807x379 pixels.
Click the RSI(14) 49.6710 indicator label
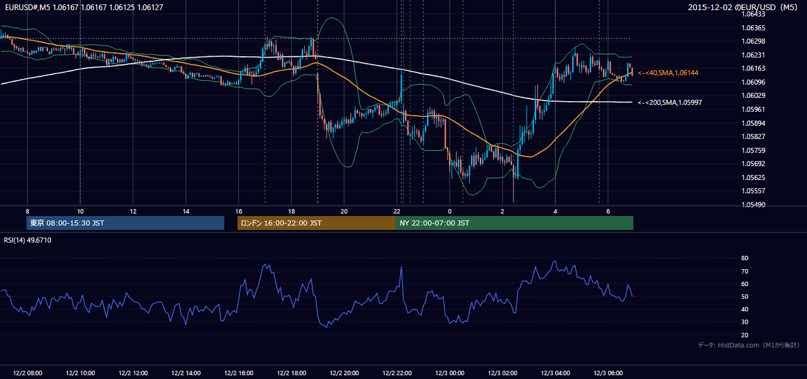(x=28, y=240)
